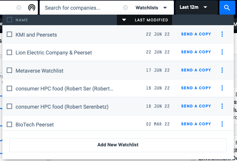
Task: Send a copy of truncated consumer HPC food (Robert Ser… watchlist
Action: (196, 88)
